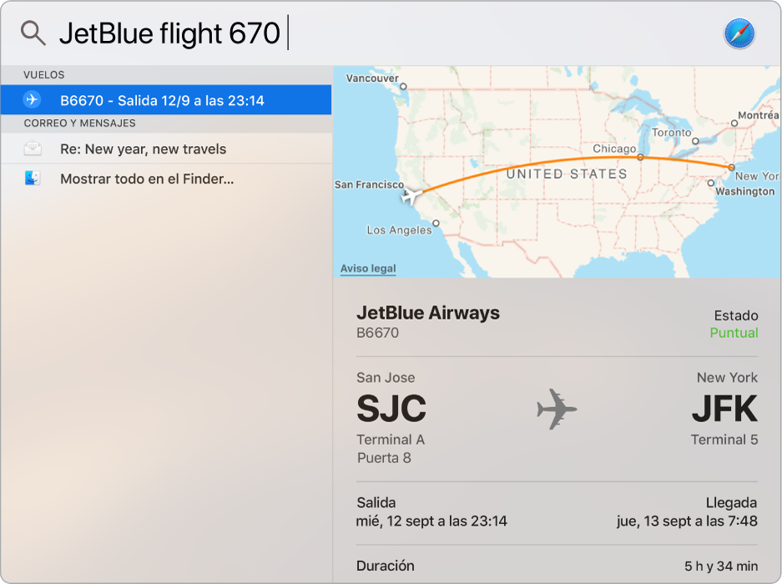Click the airplane icon beside the B6670 result
This screenshot has height=584, width=782.
point(32,99)
